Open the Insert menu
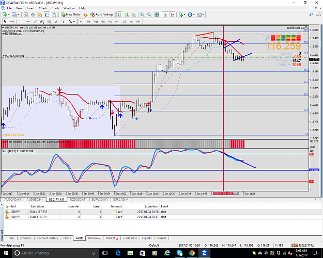 [x=30, y=8]
